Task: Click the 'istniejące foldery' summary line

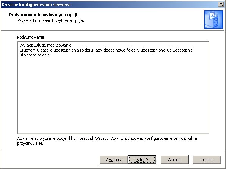Action: (35, 55)
